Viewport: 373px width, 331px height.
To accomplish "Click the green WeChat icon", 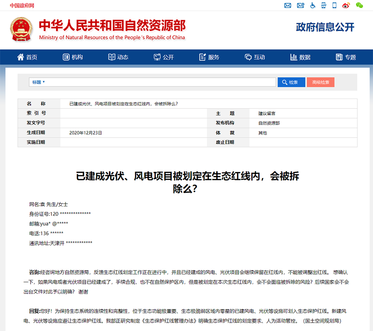I will pyautogui.click(x=359, y=5).
